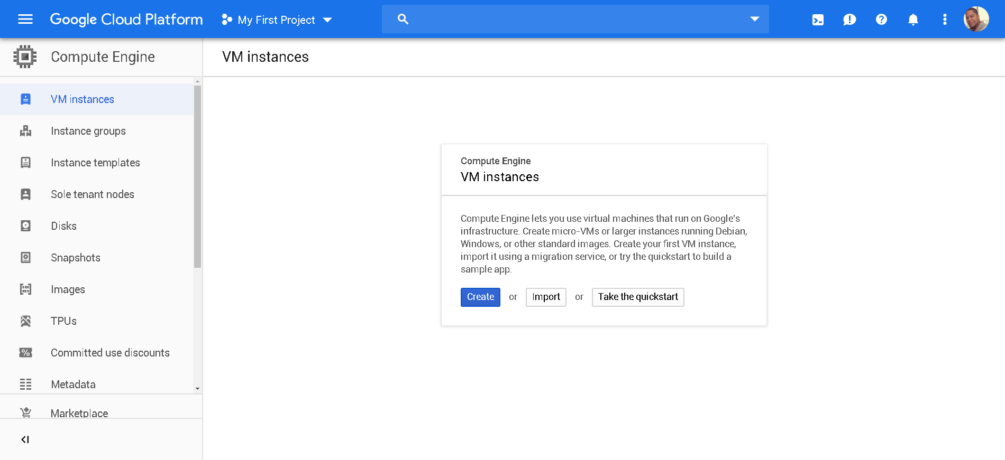Open the help question mark icon
The width and height of the screenshot is (1005, 460).
[881, 20]
